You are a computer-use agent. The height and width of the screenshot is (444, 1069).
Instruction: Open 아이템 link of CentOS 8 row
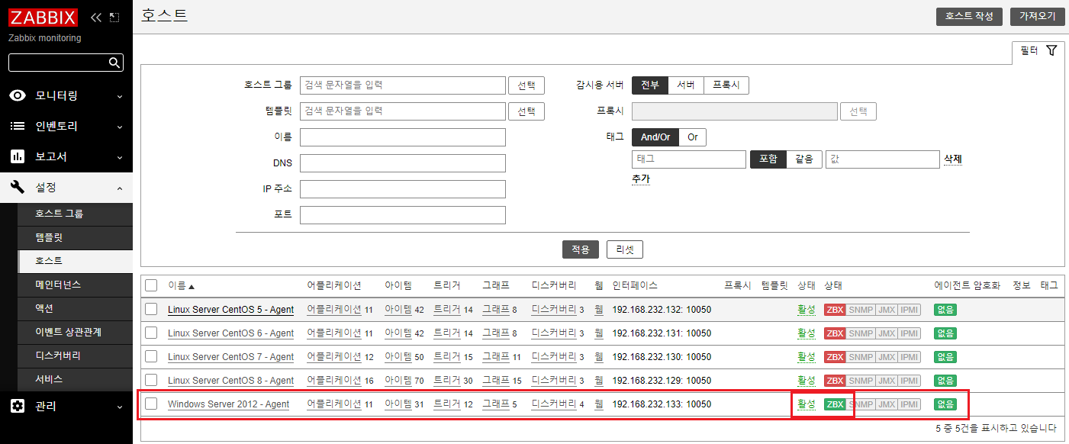pyautogui.click(x=398, y=381)
